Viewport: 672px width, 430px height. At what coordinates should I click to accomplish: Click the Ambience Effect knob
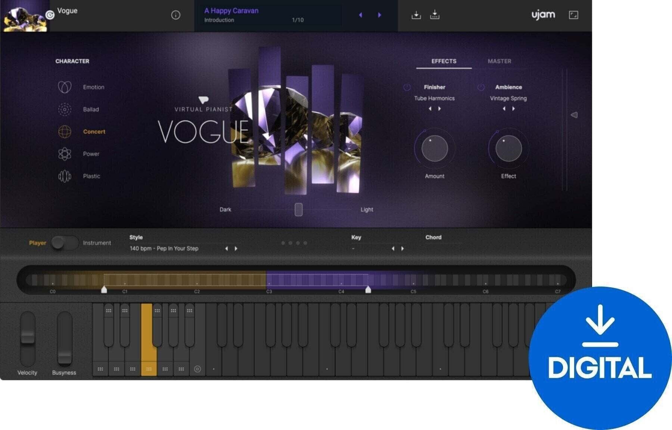pos(508,149)
